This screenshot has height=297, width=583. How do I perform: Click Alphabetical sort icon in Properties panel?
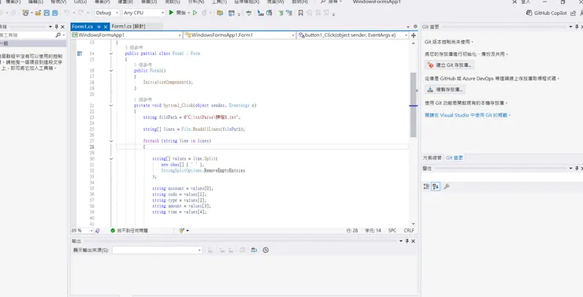[436, 186]
